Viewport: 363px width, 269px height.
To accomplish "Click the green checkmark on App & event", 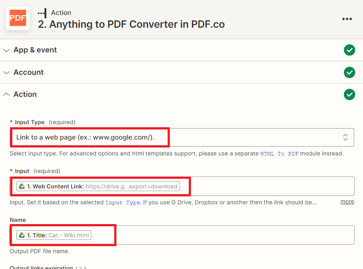I will 349,50.
